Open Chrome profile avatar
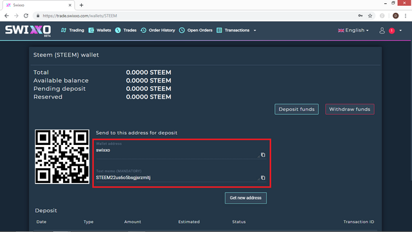 pyautogui.click(x=395, y=15)
